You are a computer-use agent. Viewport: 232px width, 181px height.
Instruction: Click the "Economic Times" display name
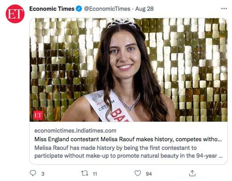click(x=52, y=8)
